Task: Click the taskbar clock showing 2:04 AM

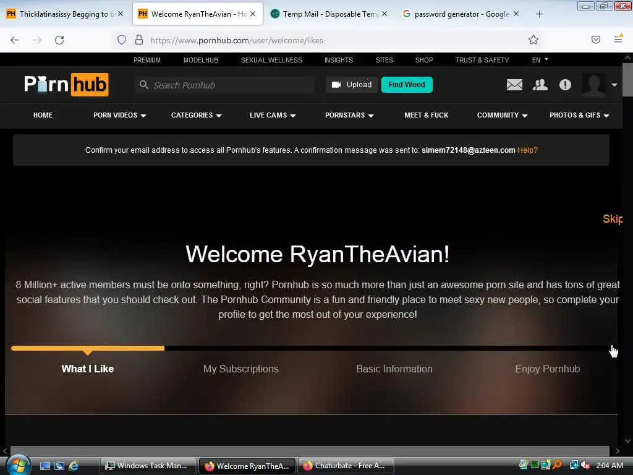Action: 609,465
